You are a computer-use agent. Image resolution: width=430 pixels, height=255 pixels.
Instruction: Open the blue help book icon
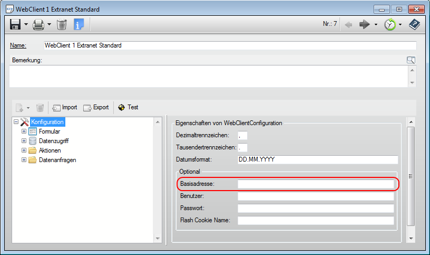[x=415, y=24]
